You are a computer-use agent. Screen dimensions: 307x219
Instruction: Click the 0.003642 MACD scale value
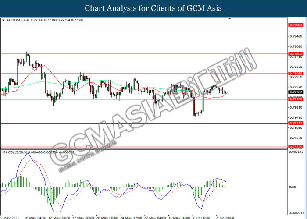coord(296,152)
